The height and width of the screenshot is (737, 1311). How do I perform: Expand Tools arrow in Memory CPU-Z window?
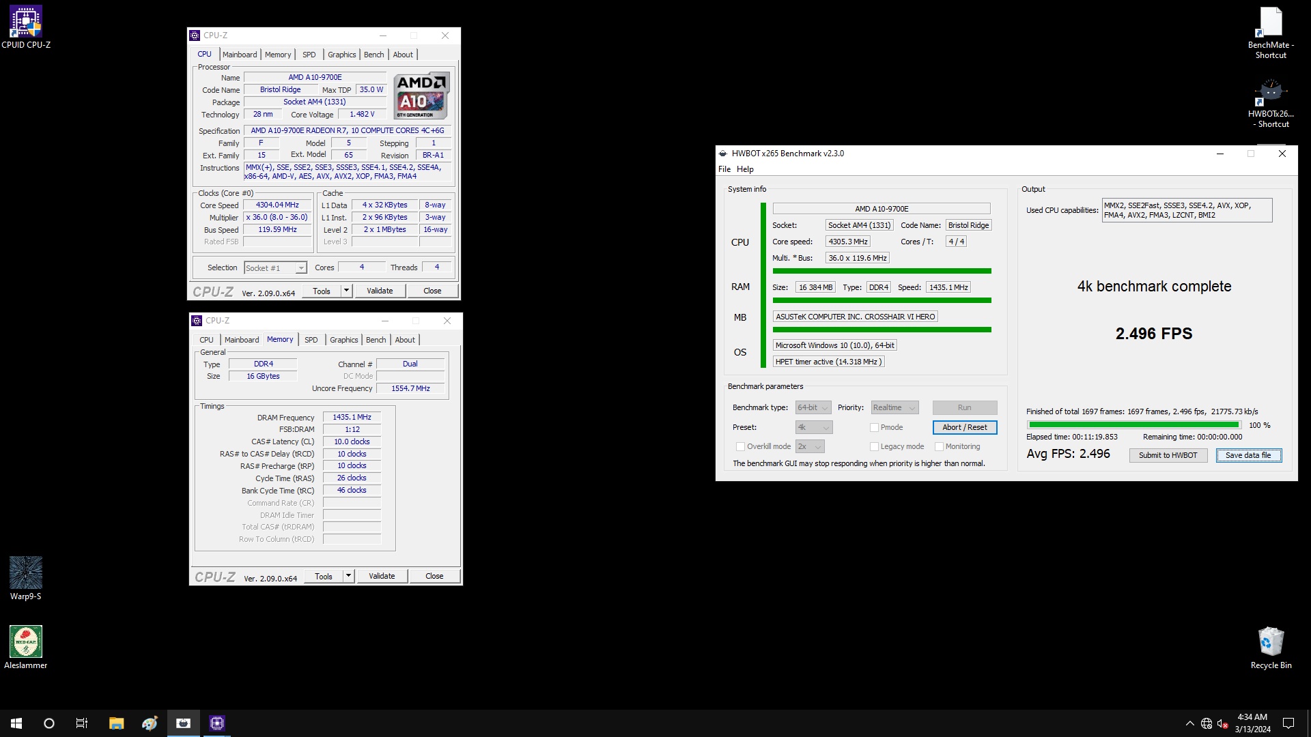pyautogui.click(x=348, y=576)
